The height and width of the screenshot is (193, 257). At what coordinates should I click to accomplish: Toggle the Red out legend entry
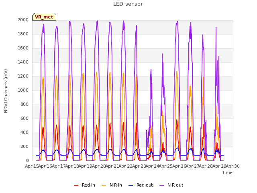pos(141,185)
